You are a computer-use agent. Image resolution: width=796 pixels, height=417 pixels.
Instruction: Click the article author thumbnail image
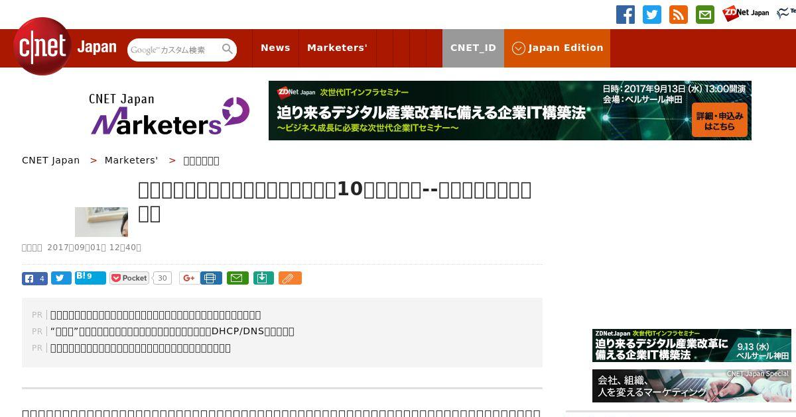pos(101,222)
